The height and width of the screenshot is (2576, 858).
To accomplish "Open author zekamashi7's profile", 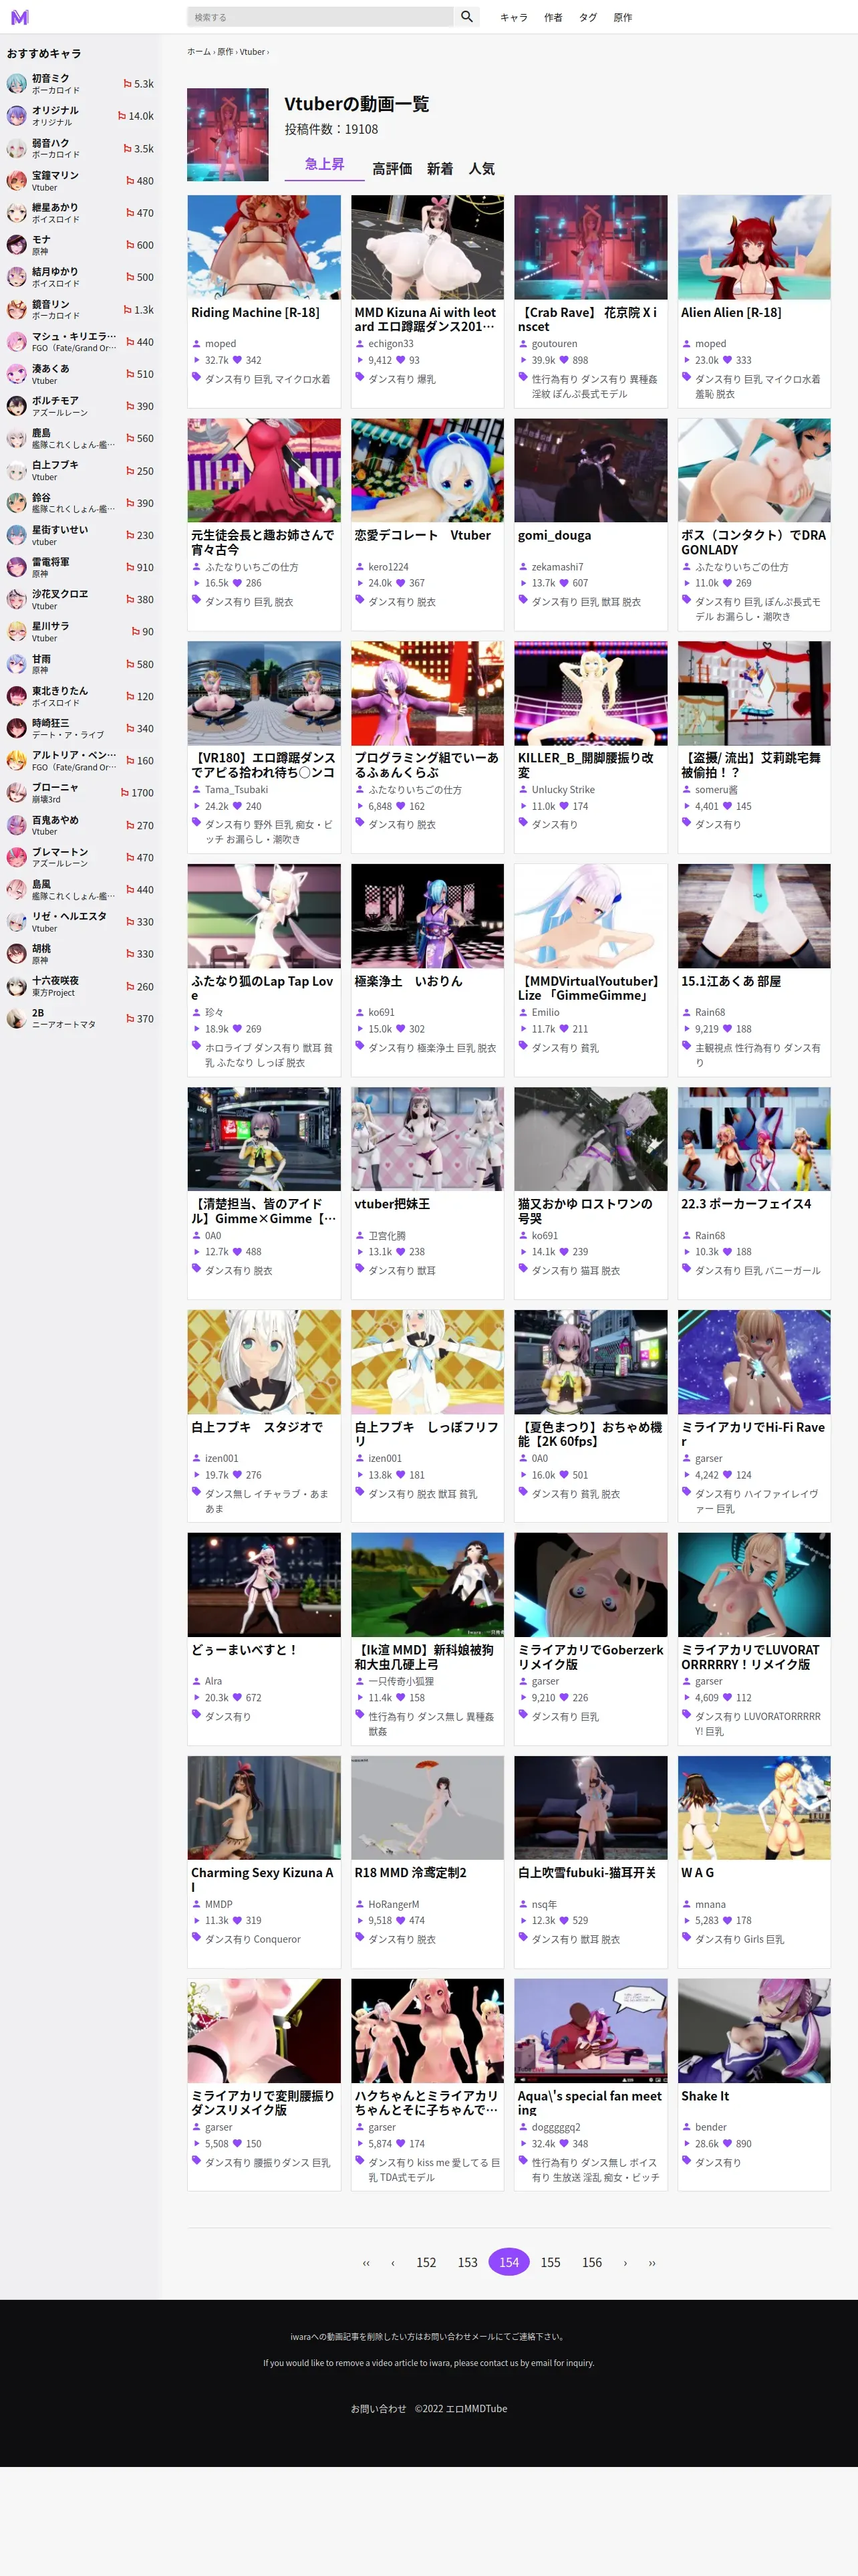I will [557, 567].
